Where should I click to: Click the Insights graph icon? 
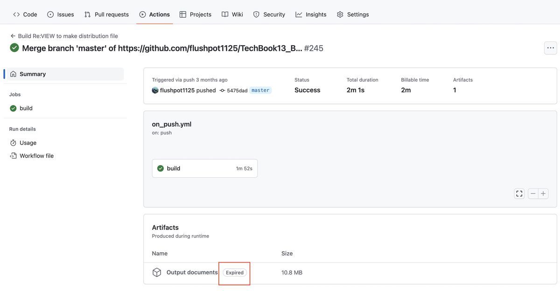tap(299, 14)
